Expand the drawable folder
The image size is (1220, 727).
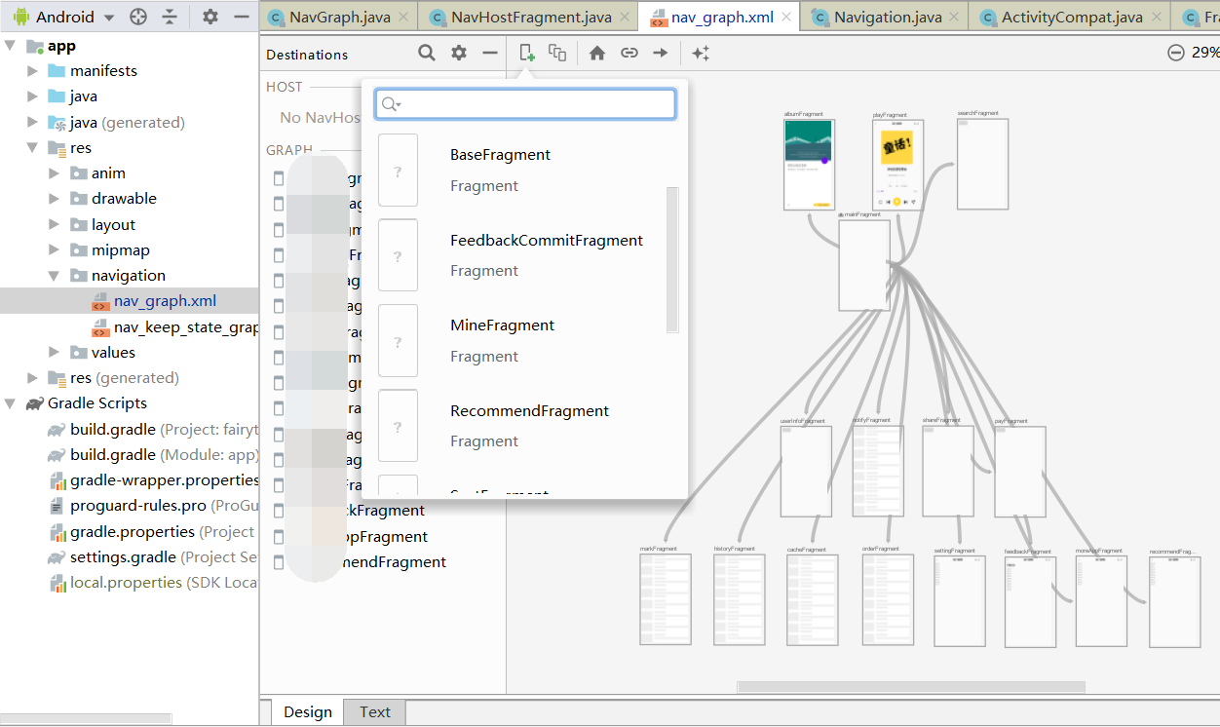[x=55, y=199]
